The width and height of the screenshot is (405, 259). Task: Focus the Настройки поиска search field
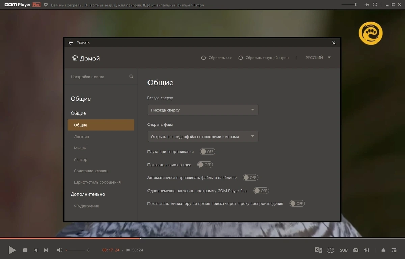98,77
